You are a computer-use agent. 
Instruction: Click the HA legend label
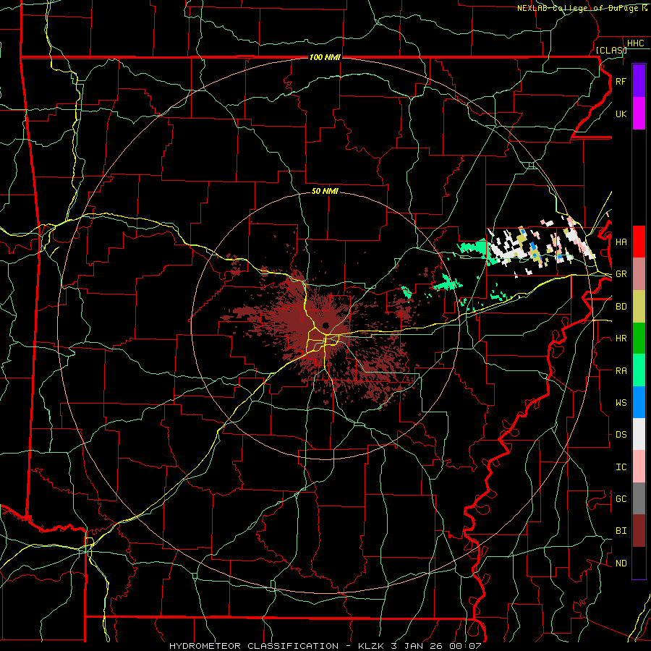621,242
